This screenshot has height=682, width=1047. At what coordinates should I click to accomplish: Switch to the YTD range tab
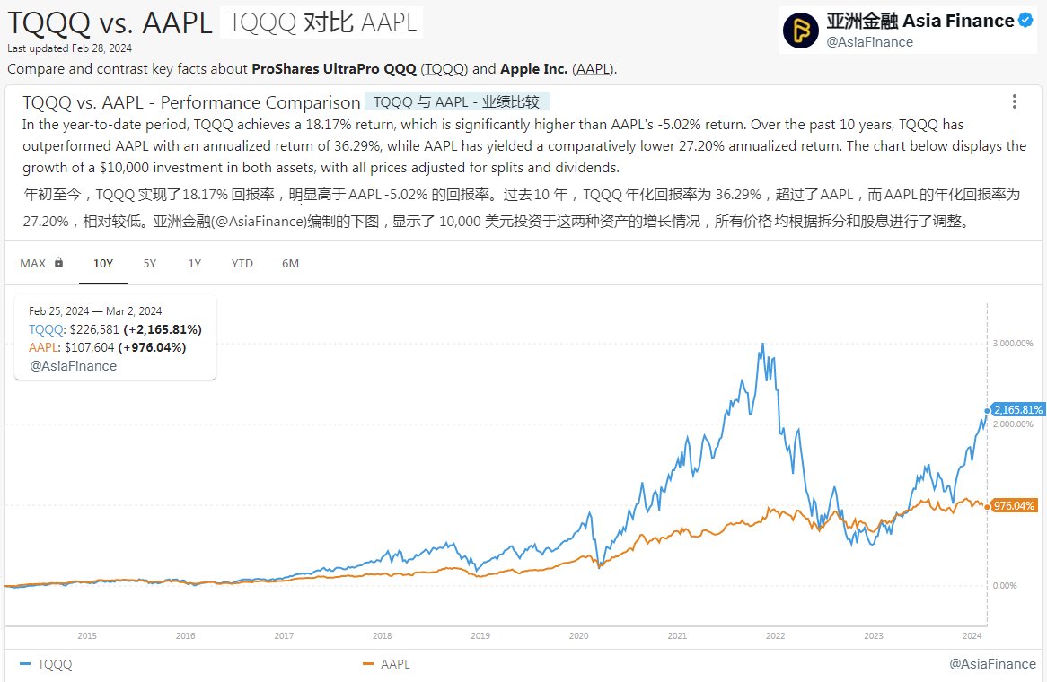pos(241,263)
